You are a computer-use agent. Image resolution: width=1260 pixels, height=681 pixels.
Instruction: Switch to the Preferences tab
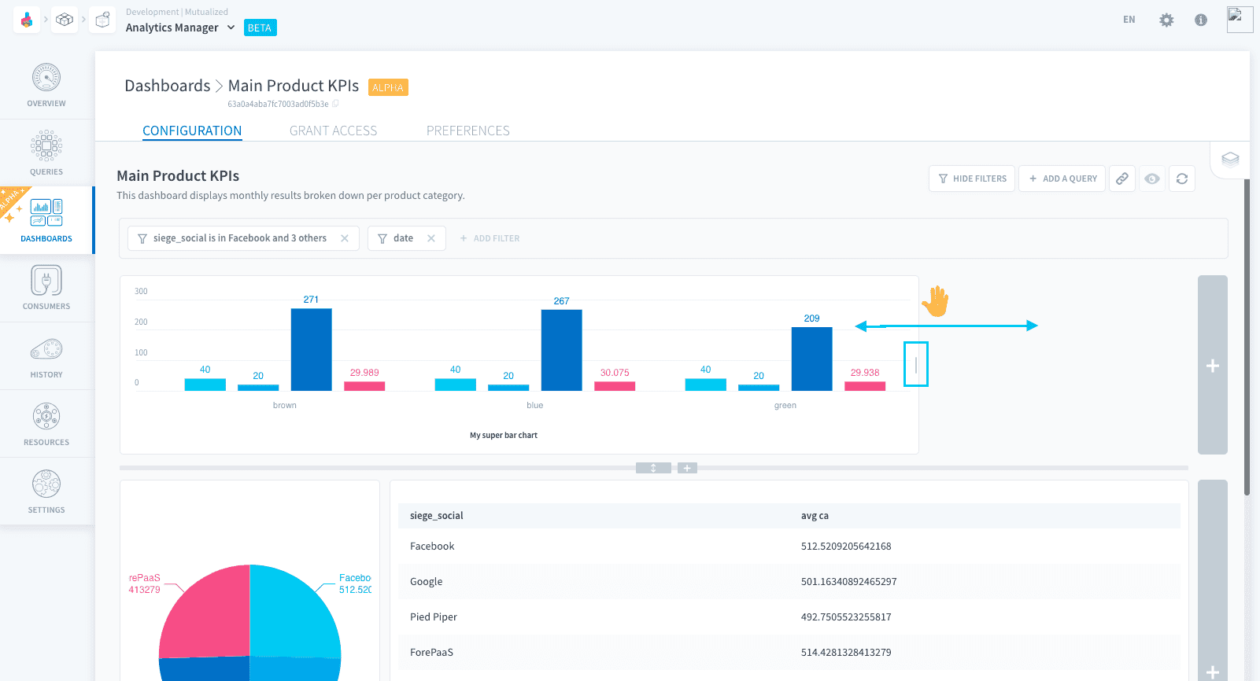click(468, 131)
